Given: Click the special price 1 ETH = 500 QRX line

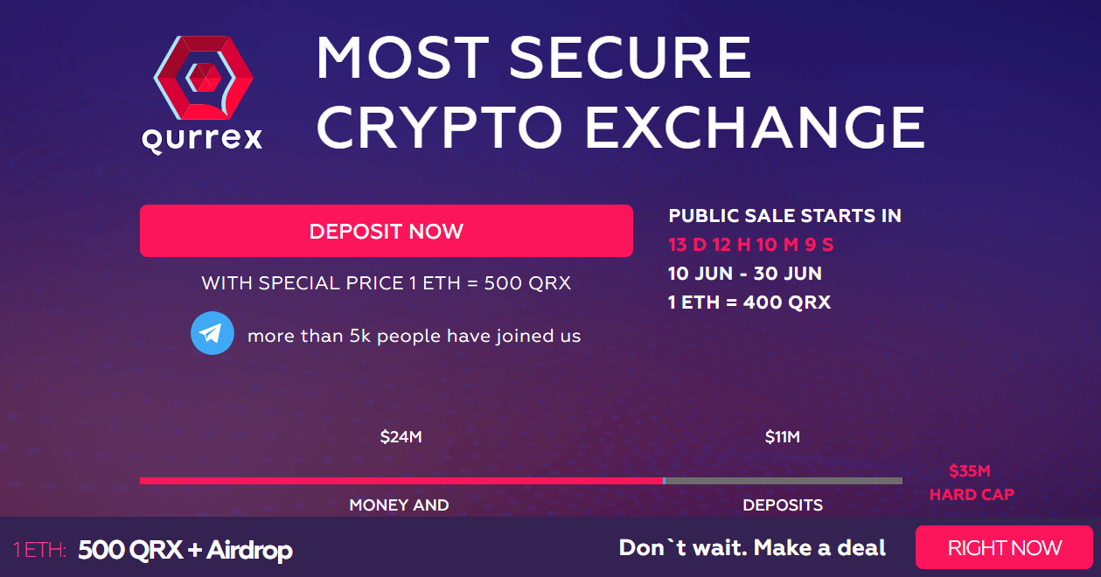Looking at the screenshot, I should (387, 283).
